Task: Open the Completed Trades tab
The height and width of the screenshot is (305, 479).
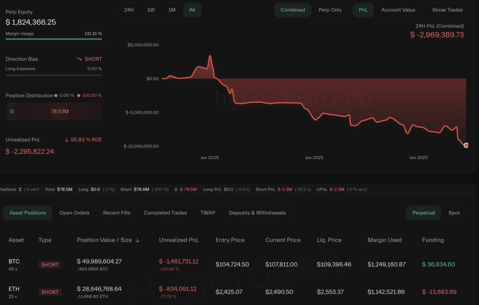Action: (165, 213)
